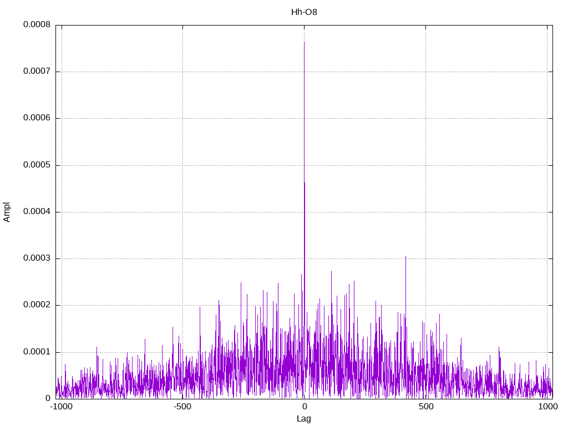
Task: Click the y-axis tick value 0.0004
Action: 37,212
